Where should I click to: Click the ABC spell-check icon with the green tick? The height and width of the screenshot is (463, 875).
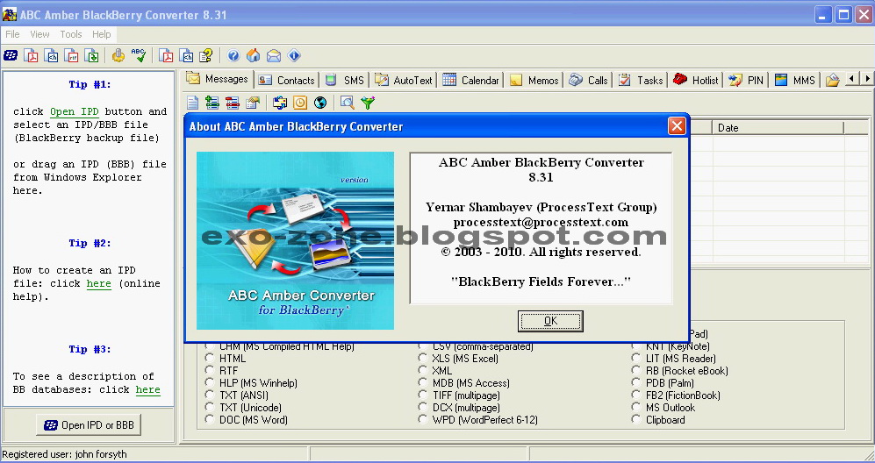coord(139,55)
